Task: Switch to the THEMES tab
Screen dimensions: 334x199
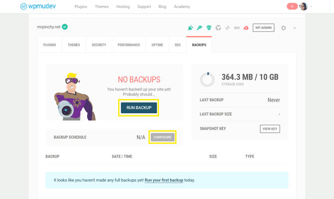Action: 74,45
